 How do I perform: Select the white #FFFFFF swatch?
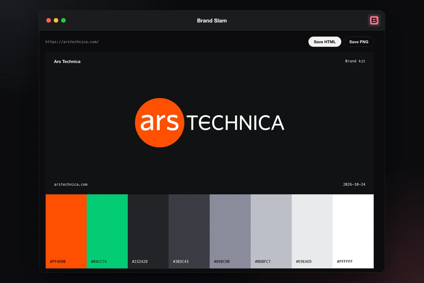pyautogui.click(x=353, y=231)
